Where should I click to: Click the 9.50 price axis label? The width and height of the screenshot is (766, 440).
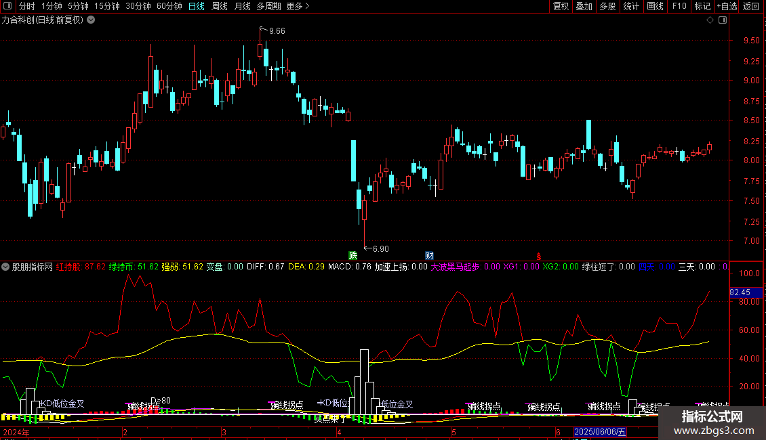(751, 41)
